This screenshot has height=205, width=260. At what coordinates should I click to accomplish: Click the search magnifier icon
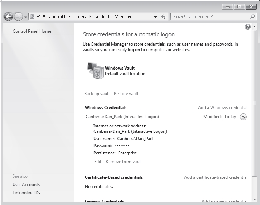(x=252, y=17)
